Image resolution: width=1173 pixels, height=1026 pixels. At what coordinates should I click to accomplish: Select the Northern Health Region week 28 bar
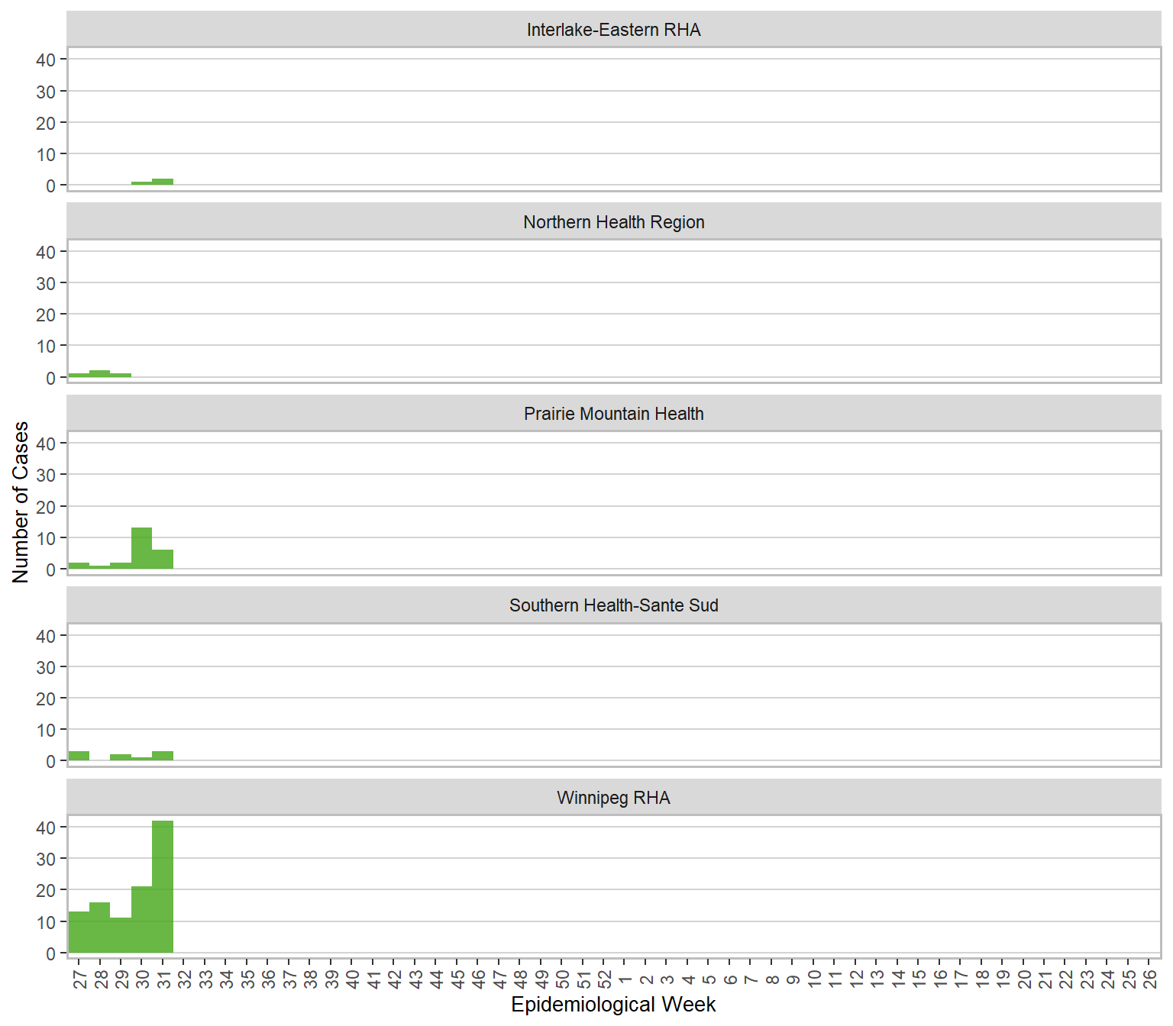point(100,373)
